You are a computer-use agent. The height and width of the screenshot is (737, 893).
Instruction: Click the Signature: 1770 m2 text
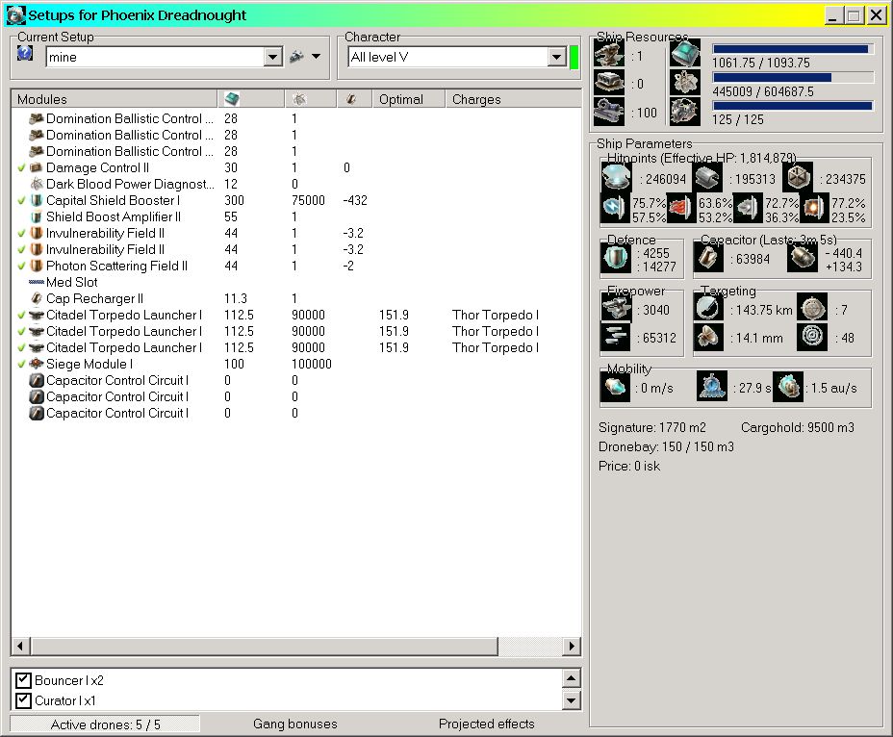[651, 428]
